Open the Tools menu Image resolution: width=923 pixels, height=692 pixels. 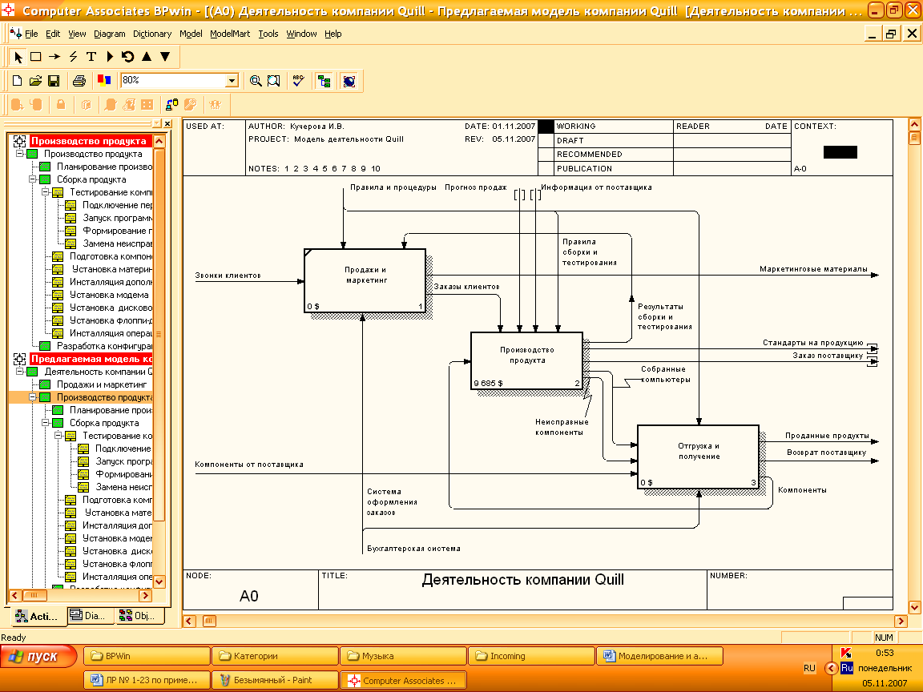[268, 34]
